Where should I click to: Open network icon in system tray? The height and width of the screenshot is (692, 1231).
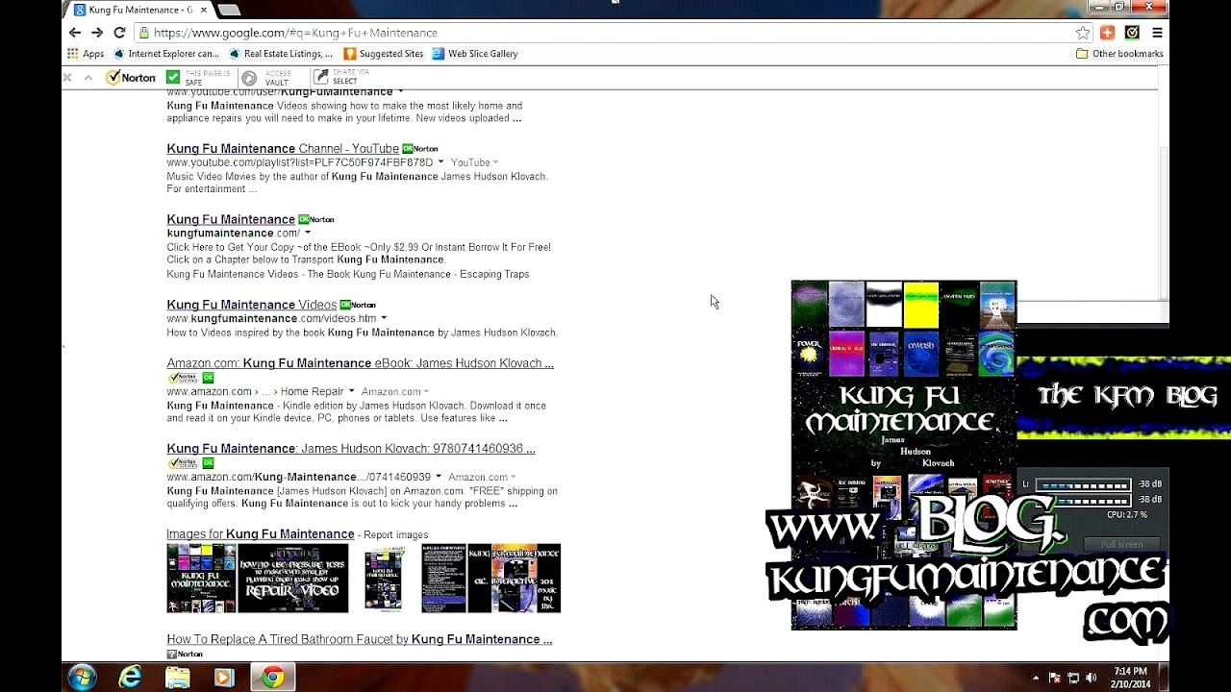click(1074, 678)
